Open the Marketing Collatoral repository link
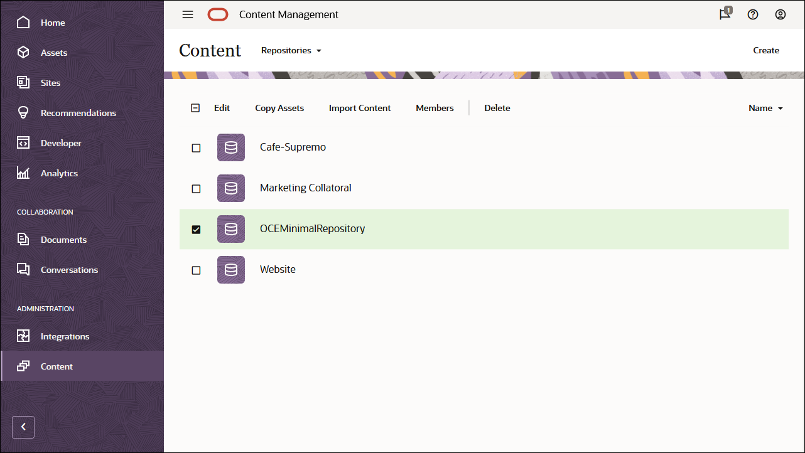Viewport: 805px width, 453px height. [306, 188]
